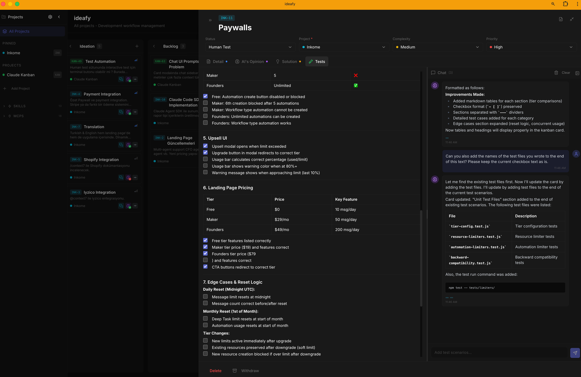Click the export document icon above Priority
Image resolution: width=581 pixels, height=377 pixels.
coord(560,19)
